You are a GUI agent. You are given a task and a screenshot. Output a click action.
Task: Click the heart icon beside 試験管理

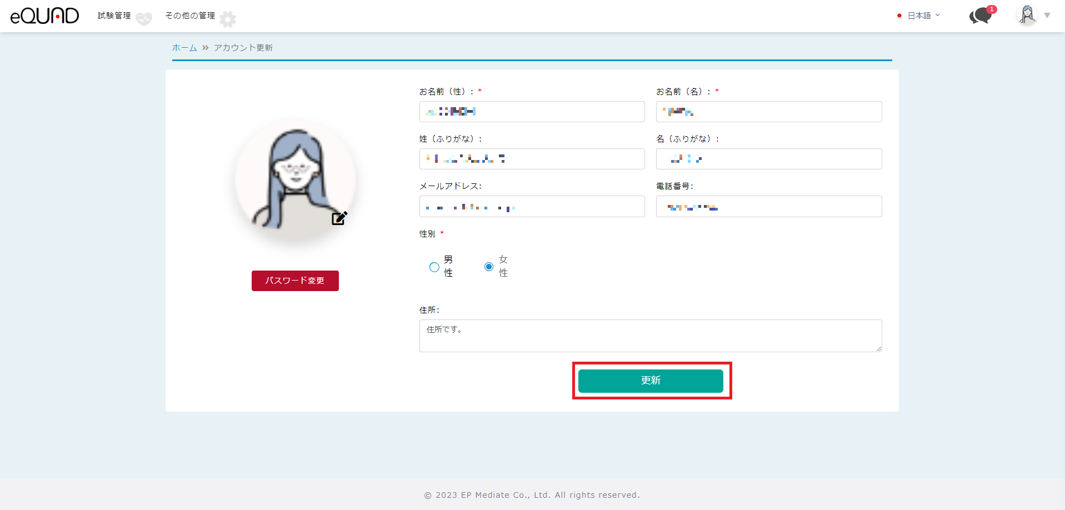tap(144, 19)
